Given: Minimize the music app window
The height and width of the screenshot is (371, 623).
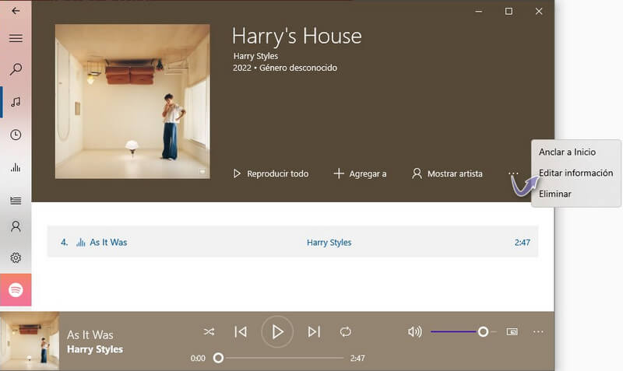Looking at the screenshot, I should click(x=479, y=11).
